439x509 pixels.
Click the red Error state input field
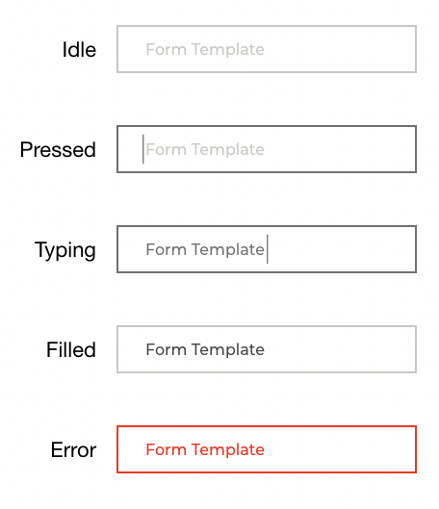click(267, 449)
